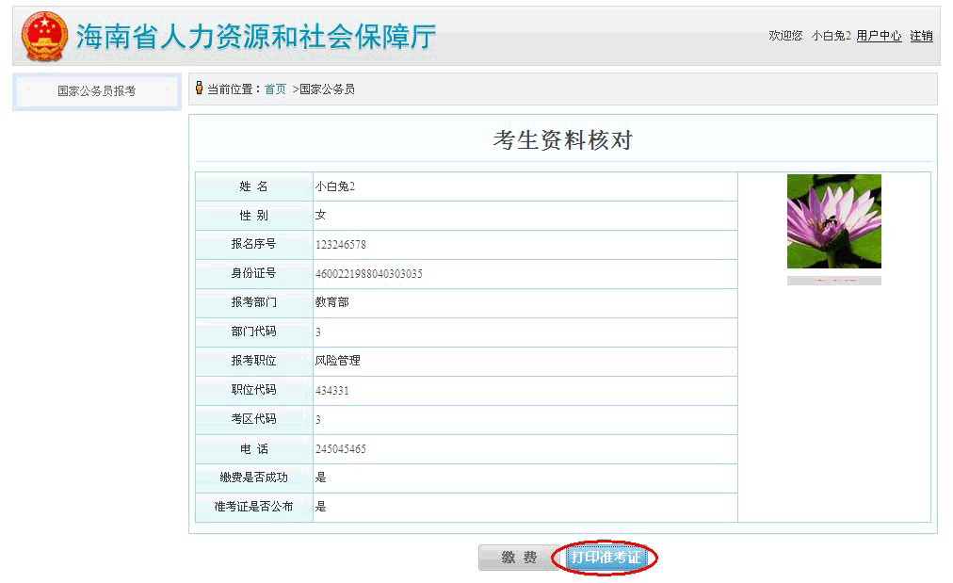This screenshot has height=583, width=953.
Task: Click 考区代码 value 3
Action: 318,419
